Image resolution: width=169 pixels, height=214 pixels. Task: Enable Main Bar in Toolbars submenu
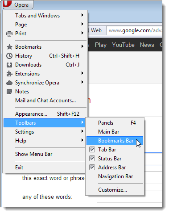tap(115, 132)
